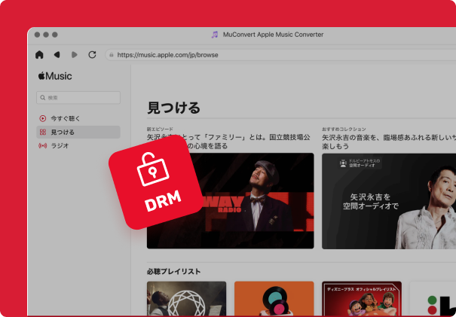Screen dimensions: 456x317
Task: Open ラジオ in the sidebar
Action: (78, 145)
